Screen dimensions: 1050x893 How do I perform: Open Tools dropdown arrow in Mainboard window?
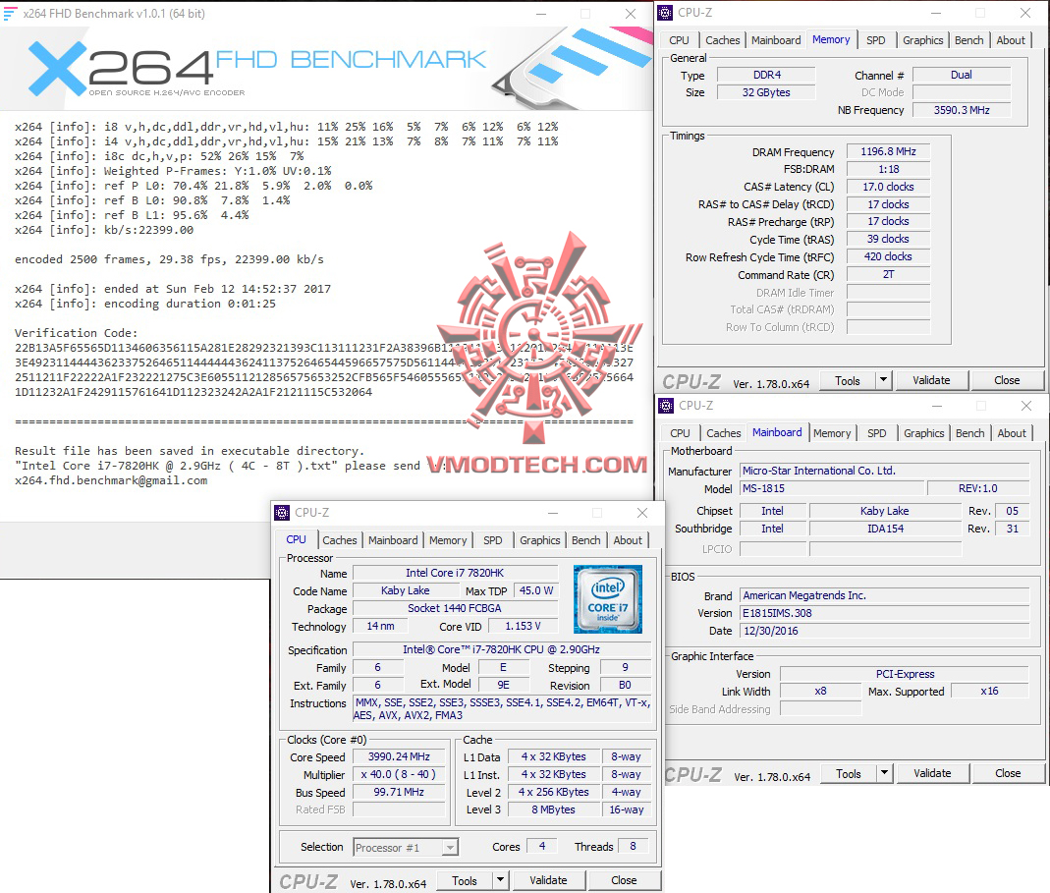pos(885,773)
